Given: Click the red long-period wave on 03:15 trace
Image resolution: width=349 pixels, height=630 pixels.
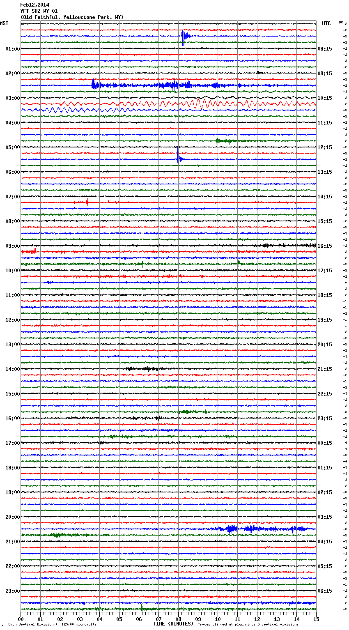Looking at the screenshot, I should click(168, 103).
